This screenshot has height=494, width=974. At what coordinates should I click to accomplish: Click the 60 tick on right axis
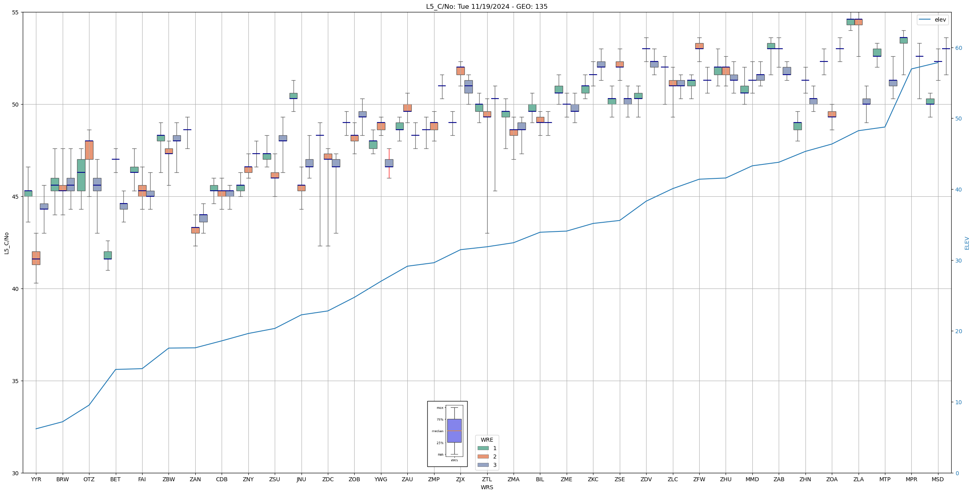[958, 48]
